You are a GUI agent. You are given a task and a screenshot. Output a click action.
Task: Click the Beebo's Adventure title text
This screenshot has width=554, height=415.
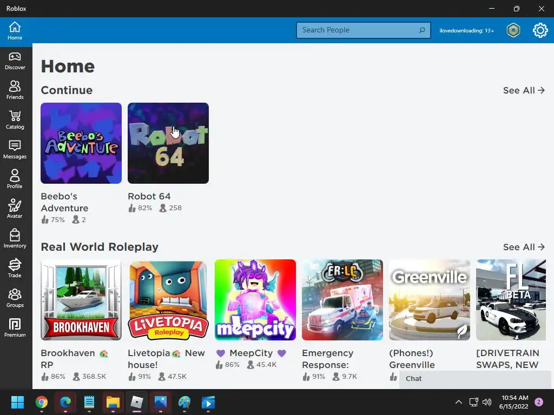pyautogui.click(x=65, y=202)
